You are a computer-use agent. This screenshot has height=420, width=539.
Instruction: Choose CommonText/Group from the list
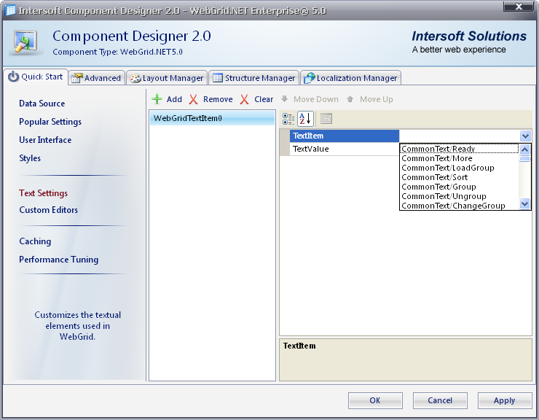460,187
